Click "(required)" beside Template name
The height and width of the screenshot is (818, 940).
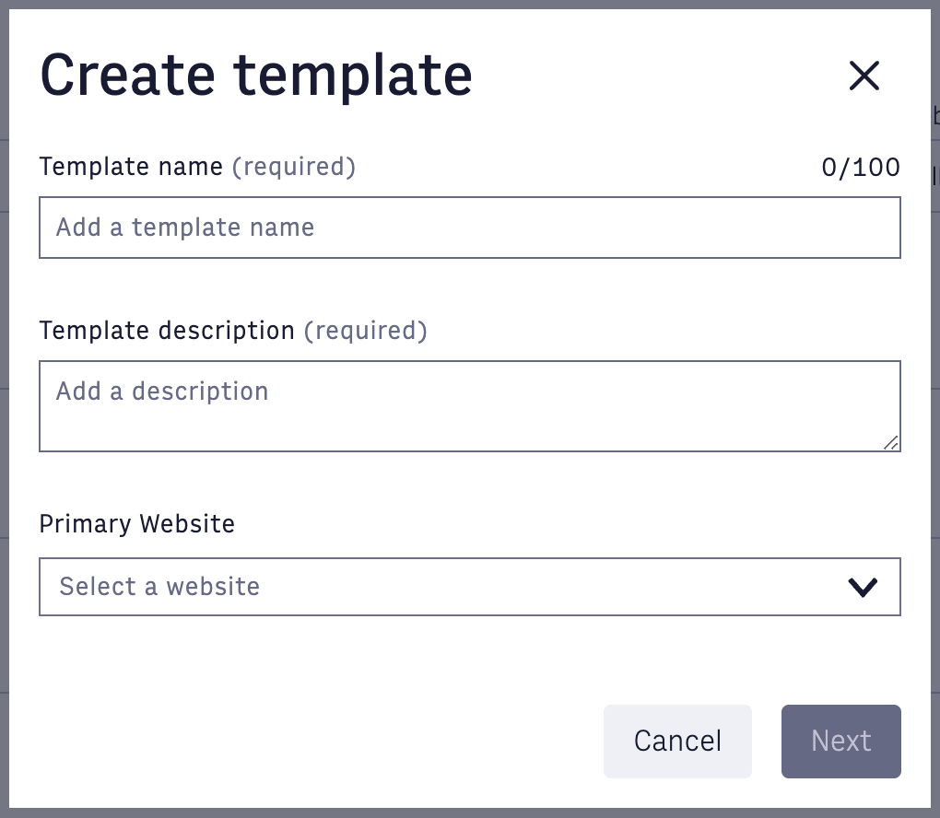click(293, 167)
